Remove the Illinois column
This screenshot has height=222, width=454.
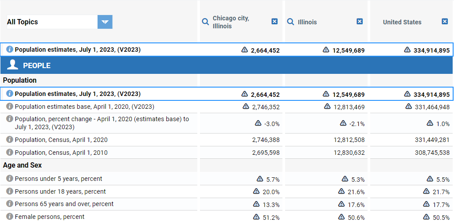[360, 21]
